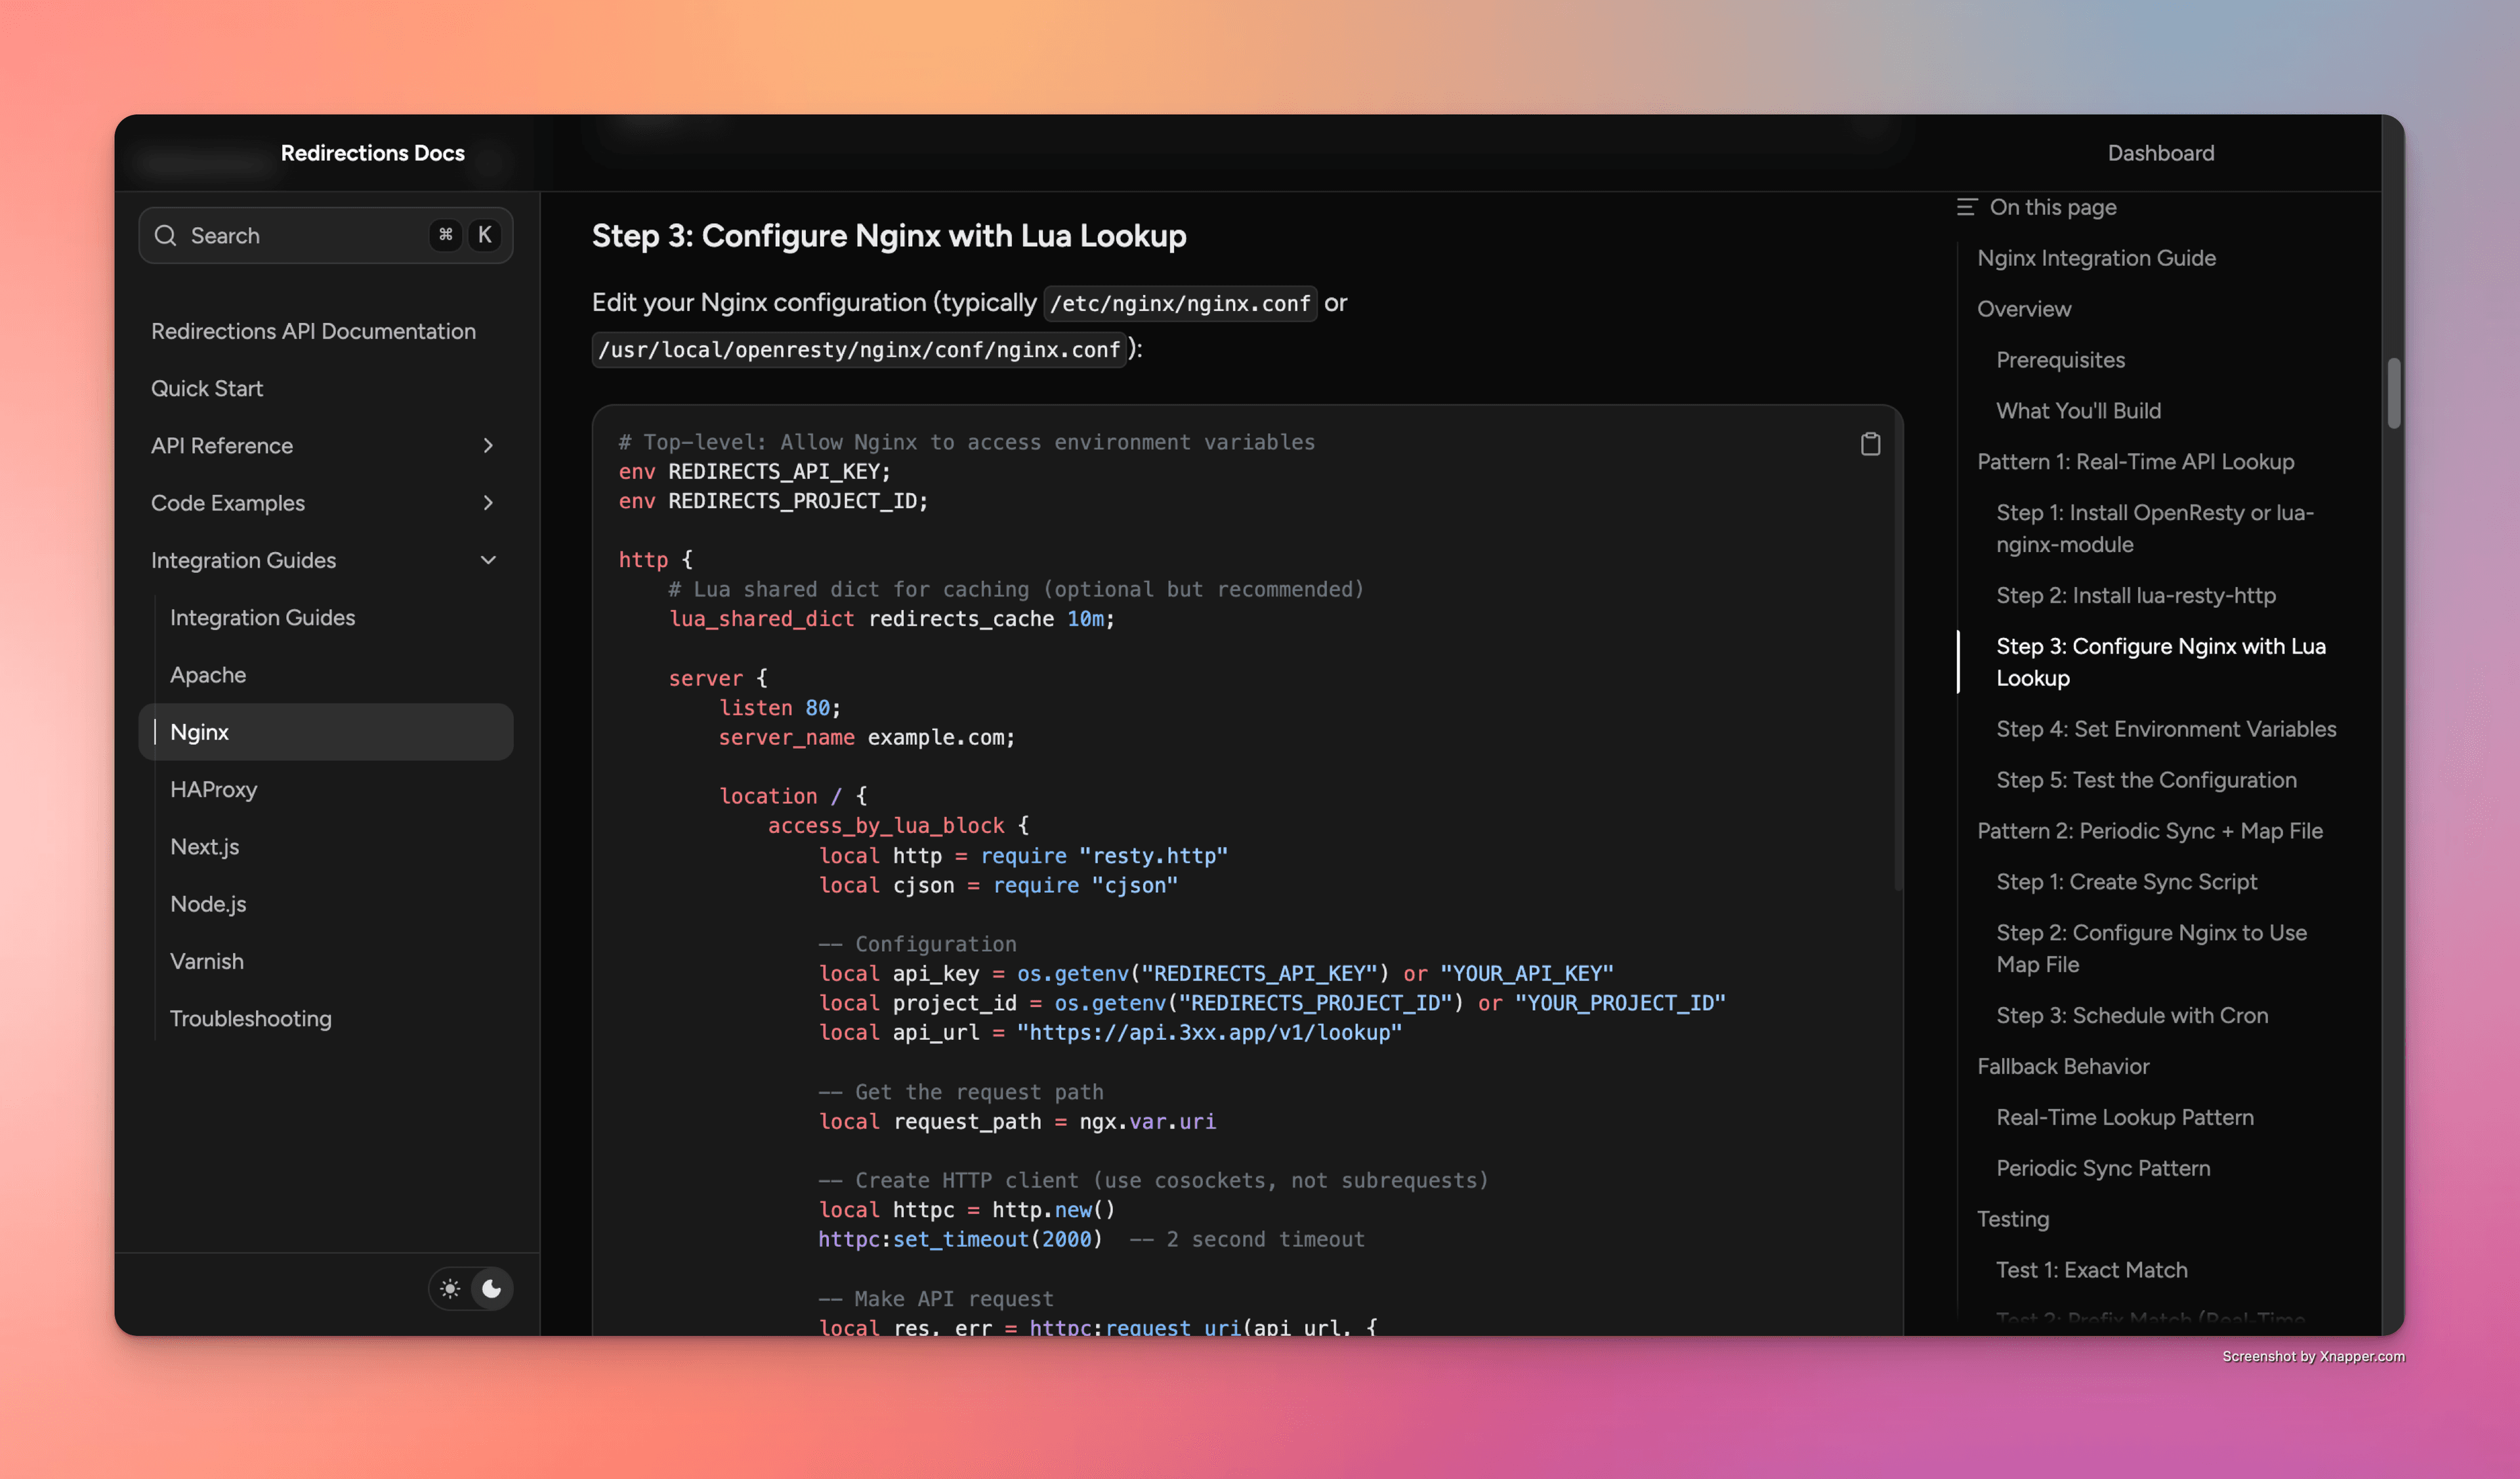Open the Troubleshooting page
2520x1479 pixels.
click(x=251, y=1018)
